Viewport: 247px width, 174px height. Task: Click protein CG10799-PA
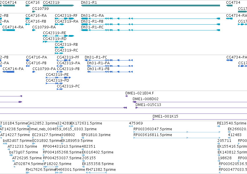click(44, 69)
